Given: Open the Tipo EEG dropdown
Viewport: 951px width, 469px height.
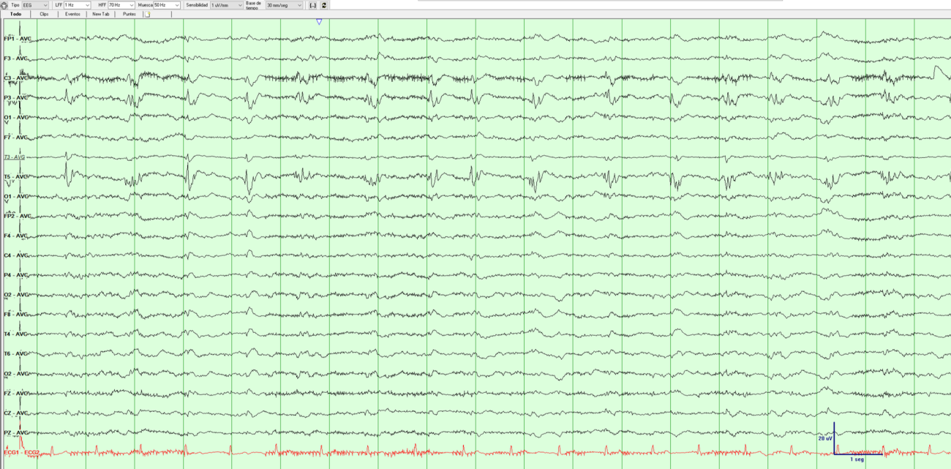Looking at the screenshot, I should [44, 5].
